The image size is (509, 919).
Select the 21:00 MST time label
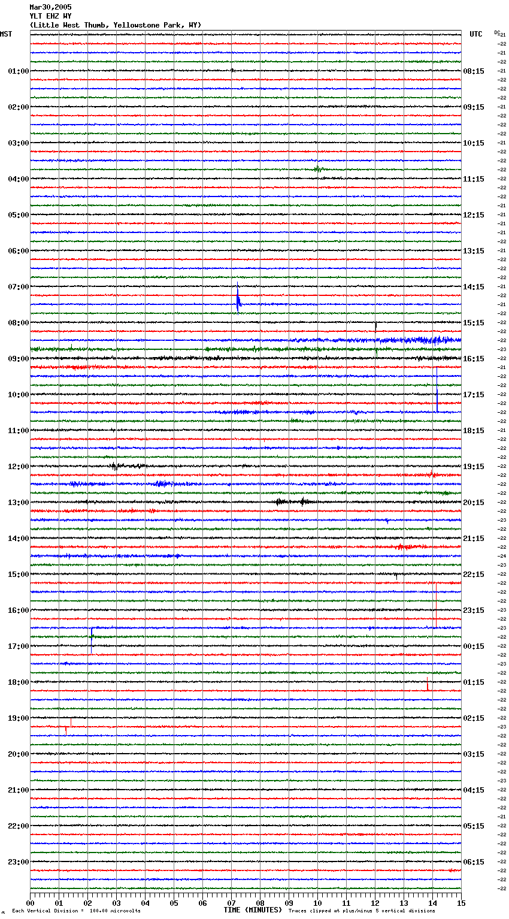[19, 790]
